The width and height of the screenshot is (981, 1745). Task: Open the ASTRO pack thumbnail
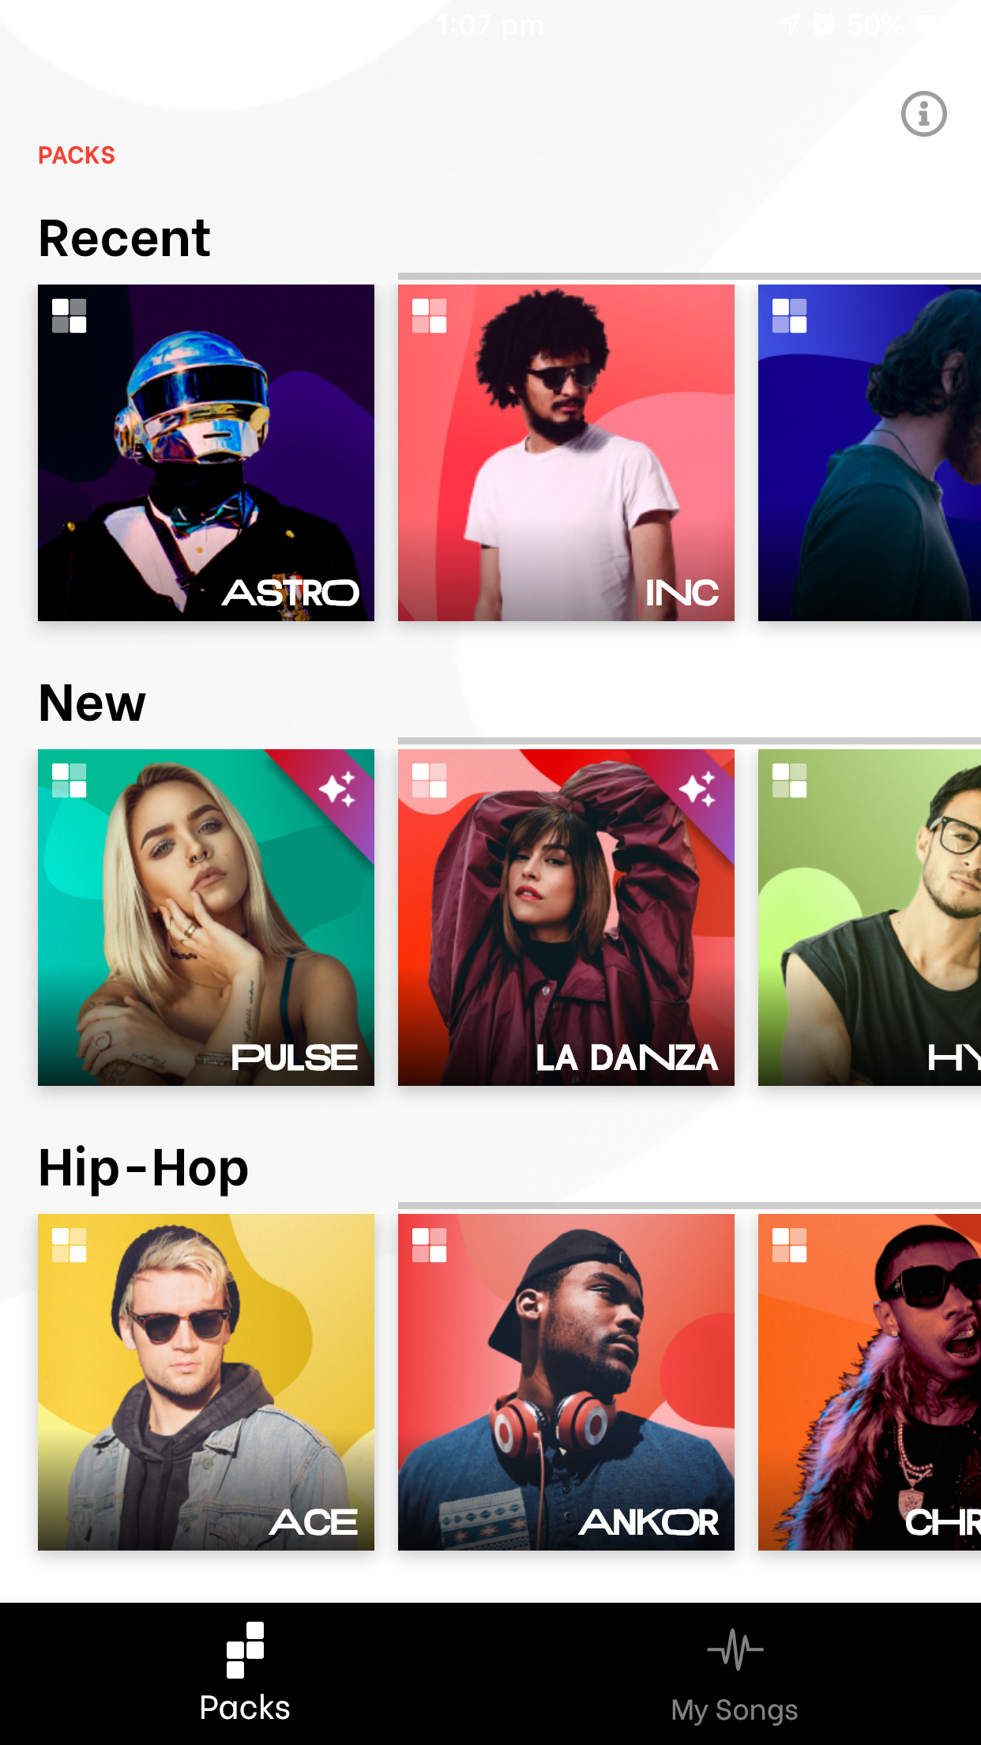click(206, 453)
